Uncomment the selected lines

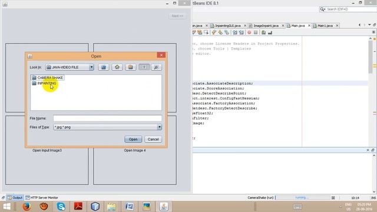coord(270,32)
